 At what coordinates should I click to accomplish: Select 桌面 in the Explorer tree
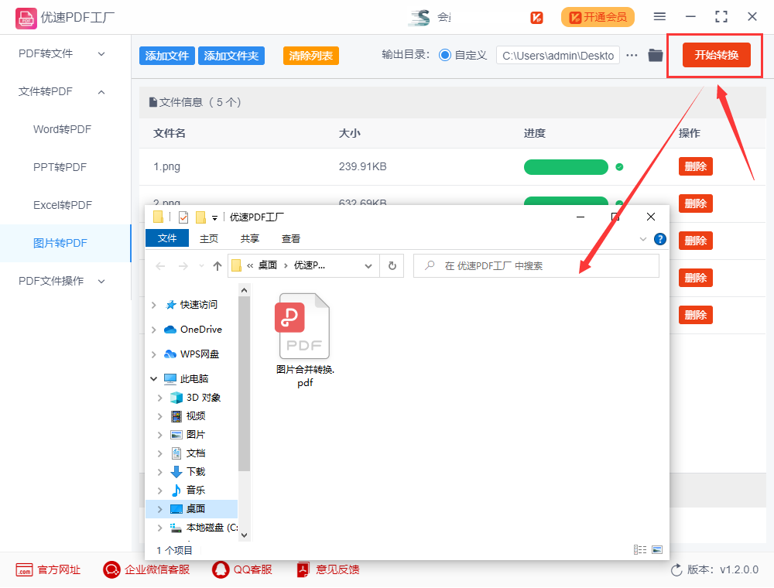tap(192, 509)
